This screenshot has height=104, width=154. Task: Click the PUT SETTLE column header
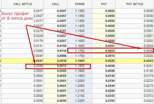[135, 4]
